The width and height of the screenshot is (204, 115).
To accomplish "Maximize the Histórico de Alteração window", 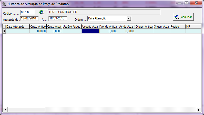I will [x=187, y=3].
